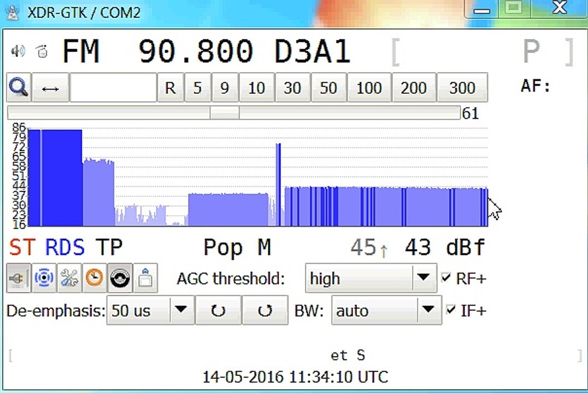The image size is (588, 393).
Task: Click the speaker volume icon
Action: coord(17,51)
